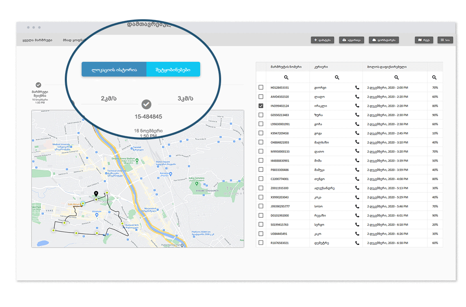This screenshot has height=307, width=466.
Task: Click the 90% value in row G0550213483
Action: point(435,115)
